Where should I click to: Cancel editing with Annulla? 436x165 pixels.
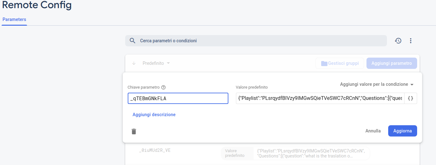(373, 131)
